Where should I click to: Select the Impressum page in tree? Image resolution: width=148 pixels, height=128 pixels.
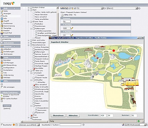40,113
